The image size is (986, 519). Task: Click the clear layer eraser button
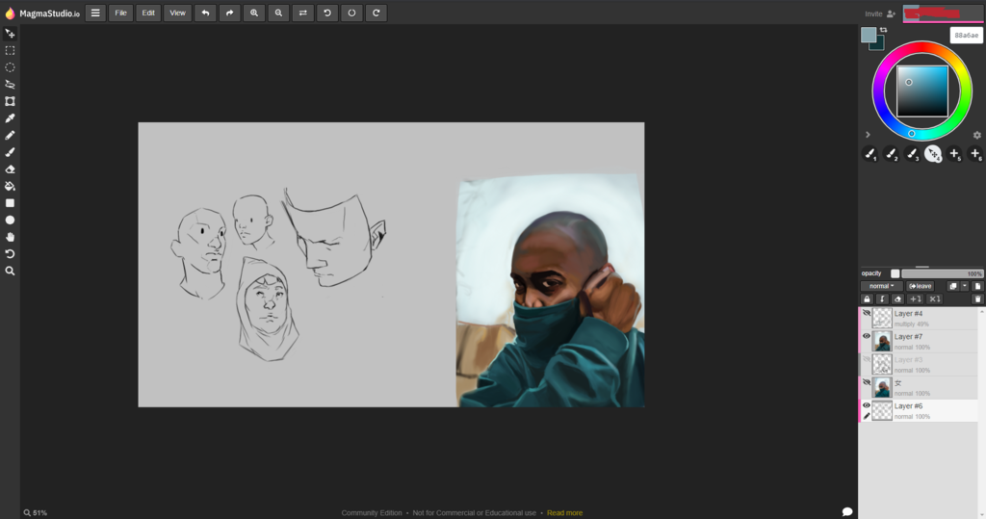(x=898, y=299)
